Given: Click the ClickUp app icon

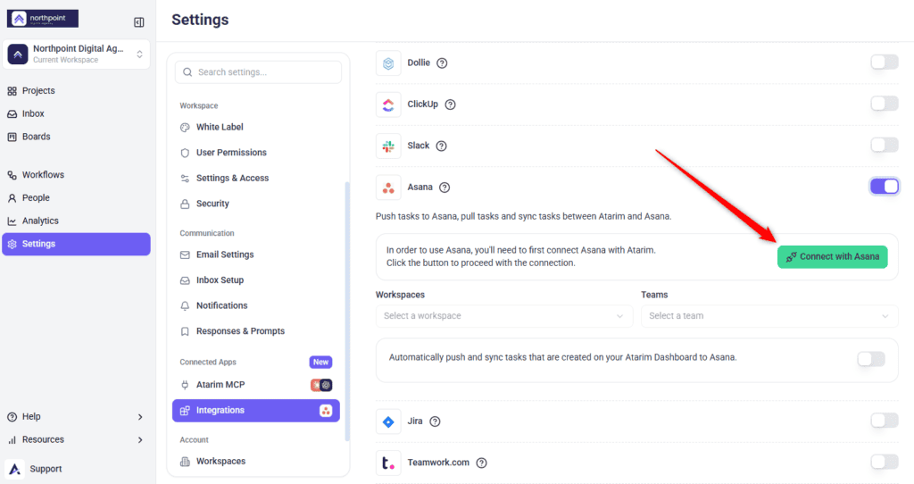Looking at the screenshot, I should pyautogui.click(x=388, y=104).
